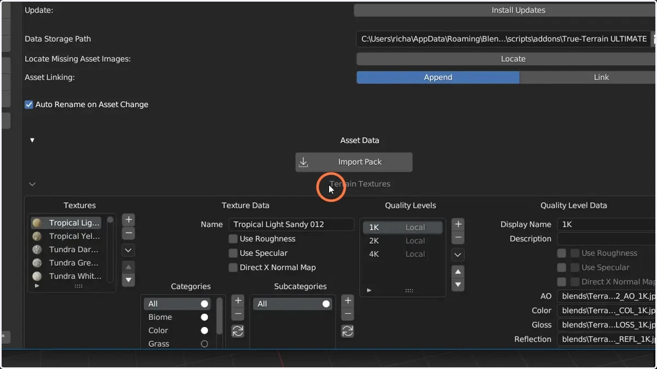Refresh the Subcategories list
The width and height of the screenshot is (657, 369).
[x=348, y=331]
